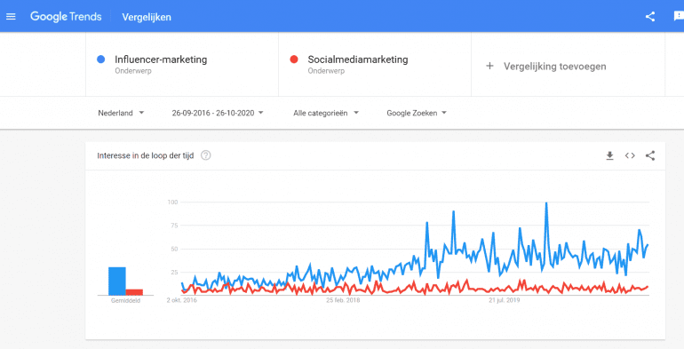The image size is (684, 349).
Task: Click the plus icon to add comparison
Action: click(489, 66)
